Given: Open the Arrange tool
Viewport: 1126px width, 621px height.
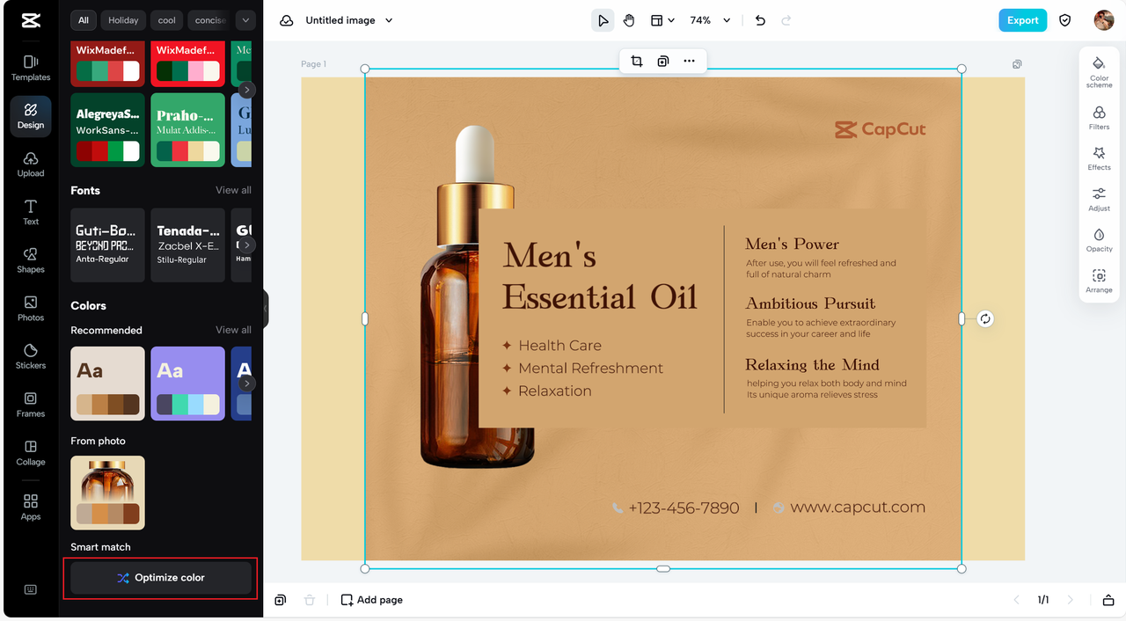Looking at the screenshot, I should coord(1100,281).
